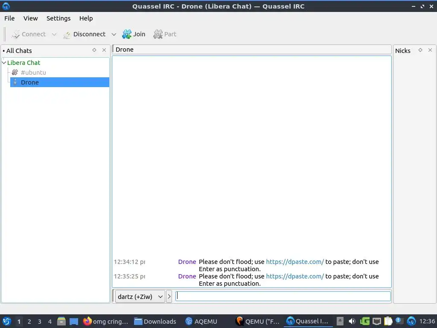Switch to virtual desktop 4
The height and width of the screenshot is (328, 437).
(x=50, y=322)
